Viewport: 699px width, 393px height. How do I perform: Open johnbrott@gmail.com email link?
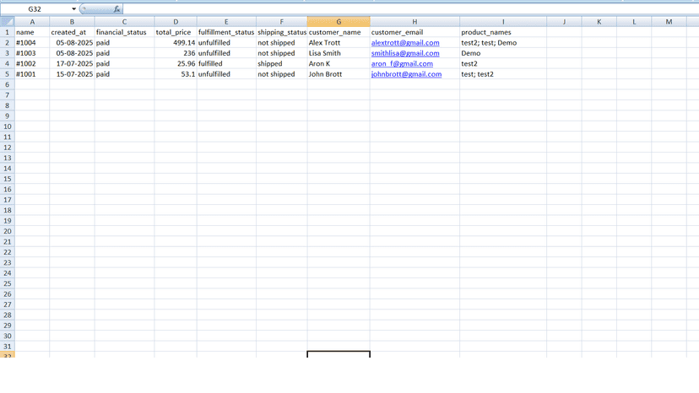(x=407, y=74)
